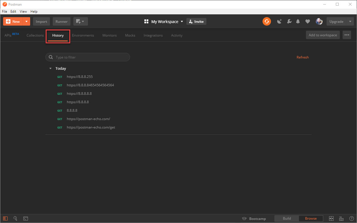This screenshot has width=357, height=223.
Task: Click the Postman logo in title bar
Action: (5, 4)
